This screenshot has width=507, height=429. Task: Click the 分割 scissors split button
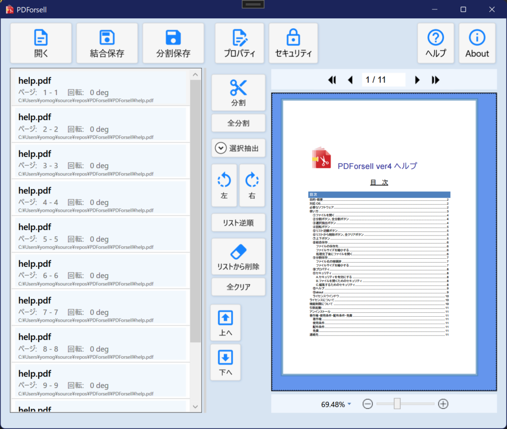coord(238,93)
